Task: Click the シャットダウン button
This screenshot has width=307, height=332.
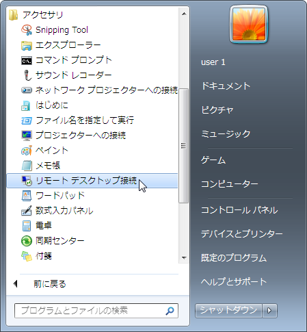Action: coord(228,311)
